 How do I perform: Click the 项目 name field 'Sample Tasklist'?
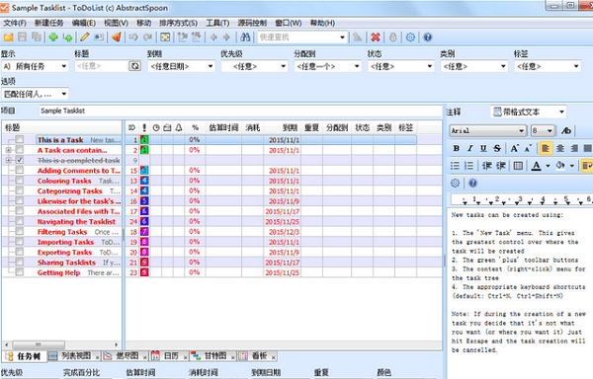(x=240, y=111)
